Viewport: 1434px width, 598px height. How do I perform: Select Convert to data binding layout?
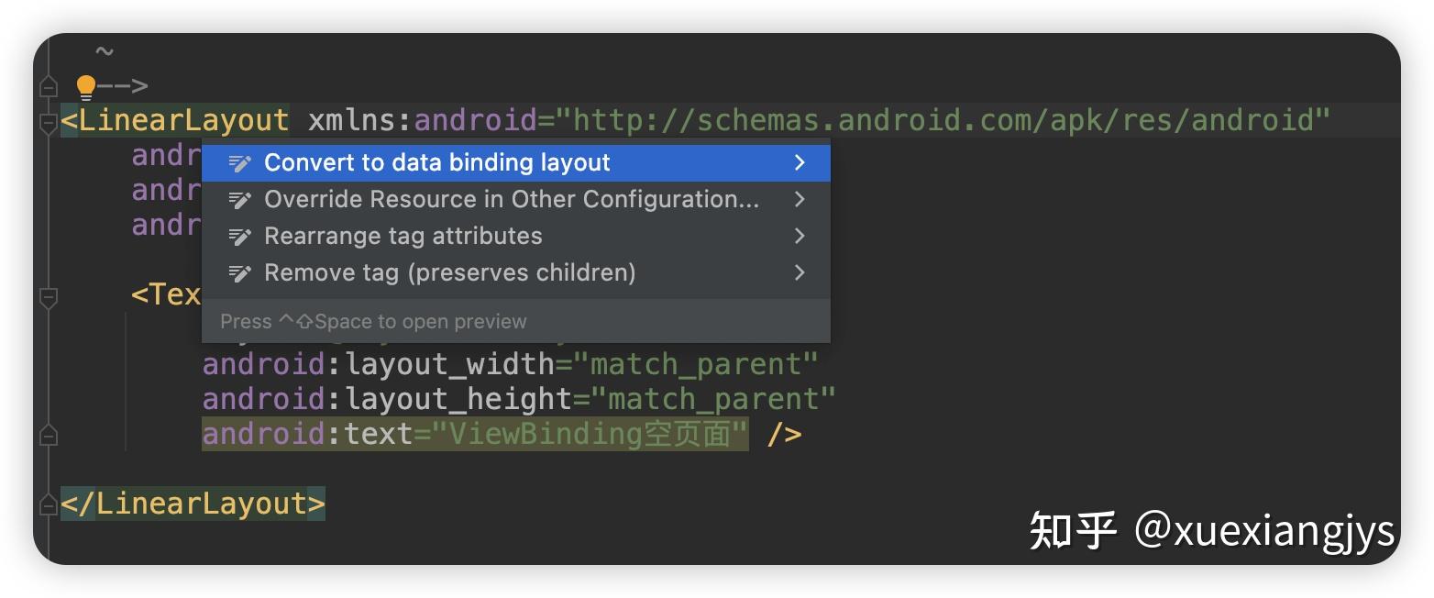pyautogui.click(x=436, y=163)
